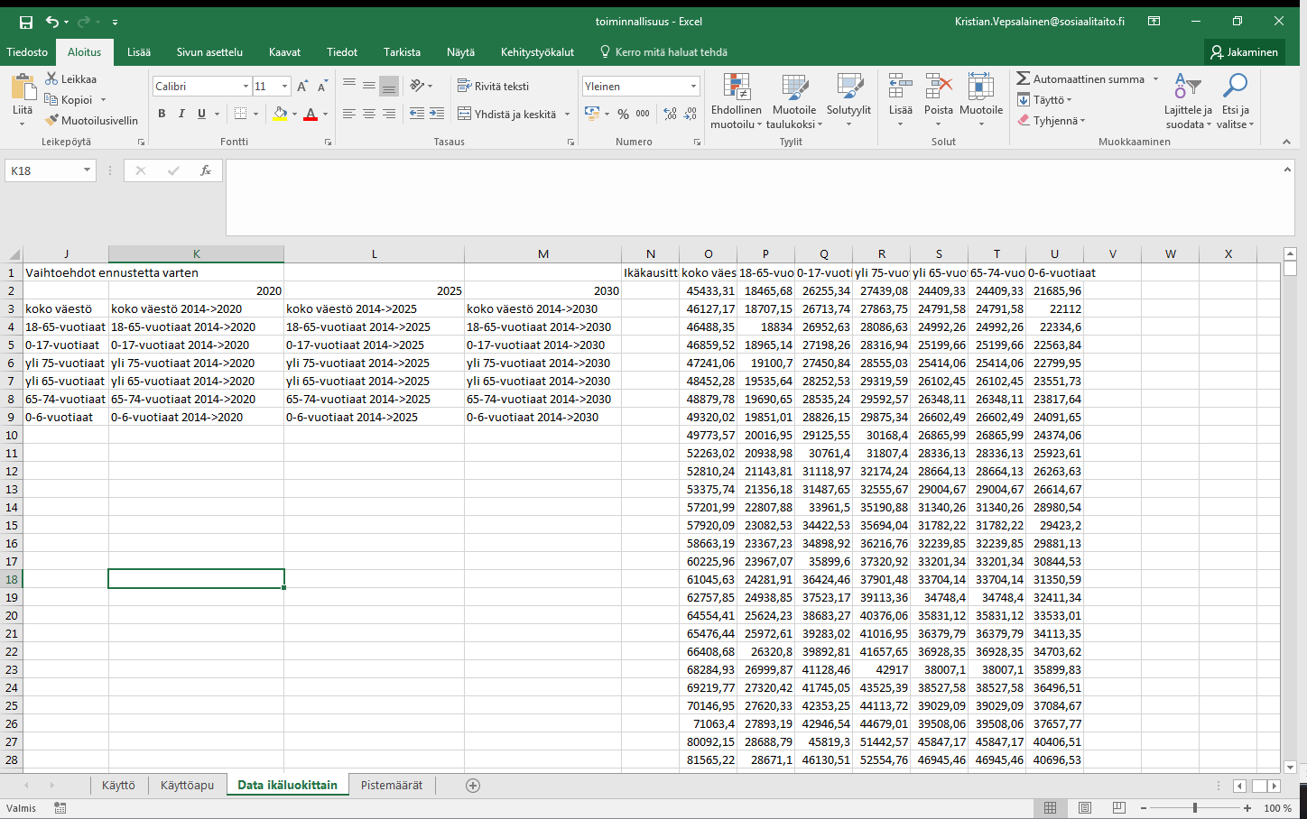Align text right
1307x819 pixels.
click(x=389, y=114)
